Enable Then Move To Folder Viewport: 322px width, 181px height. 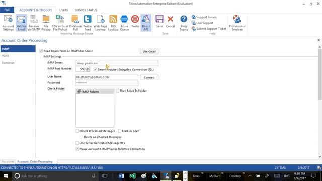118,90
